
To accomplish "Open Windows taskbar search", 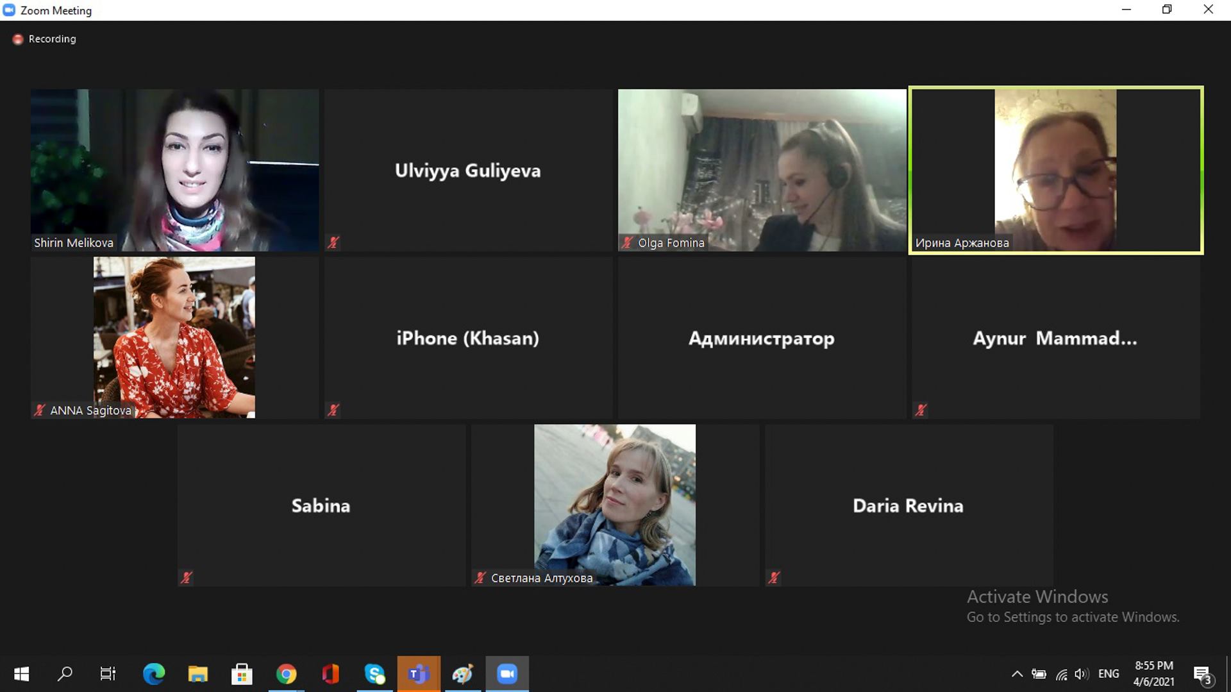I will (x=65, y=674).
